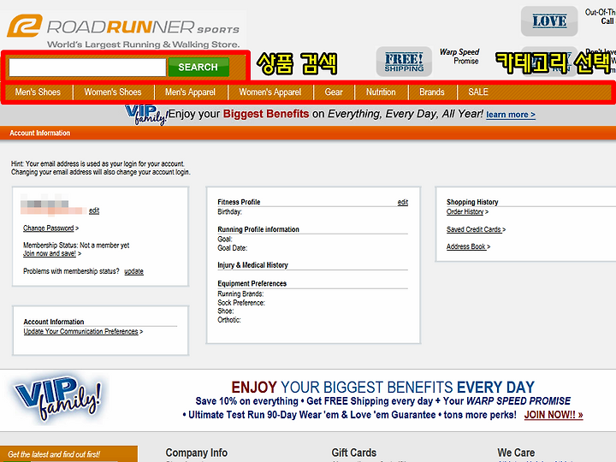Open the SALE menu item

(x=478, y=92)
